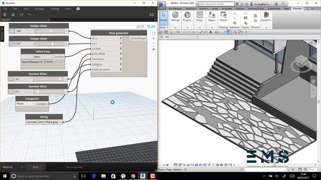321x180 pixels.
Task: Click the Save icon in Revit quick access toolbar
Action: coord(166,32)
